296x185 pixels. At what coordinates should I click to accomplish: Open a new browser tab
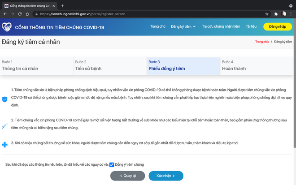pos(62,6)
